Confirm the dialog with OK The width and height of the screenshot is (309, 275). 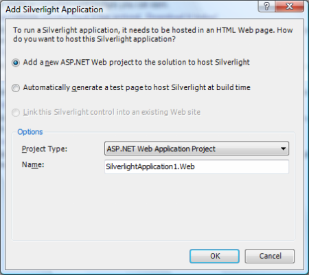point(214,256)
